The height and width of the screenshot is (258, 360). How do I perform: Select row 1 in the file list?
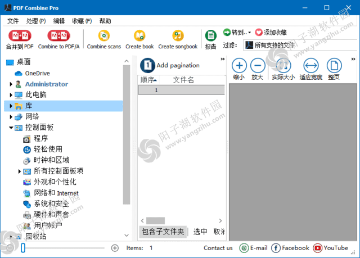181,90
